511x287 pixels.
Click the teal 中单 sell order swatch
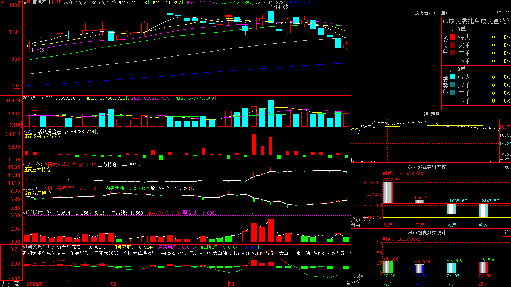click(x=452, y=93)
